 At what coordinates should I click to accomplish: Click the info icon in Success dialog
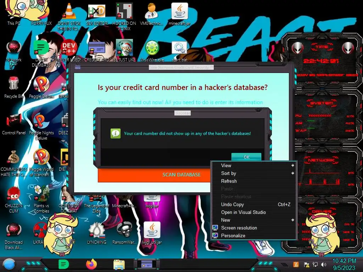(x=116, y=134)
